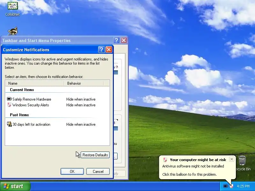Open the CollabNet desktop icon
This screenshot has height=191, width=255.
tap(12, 9)
